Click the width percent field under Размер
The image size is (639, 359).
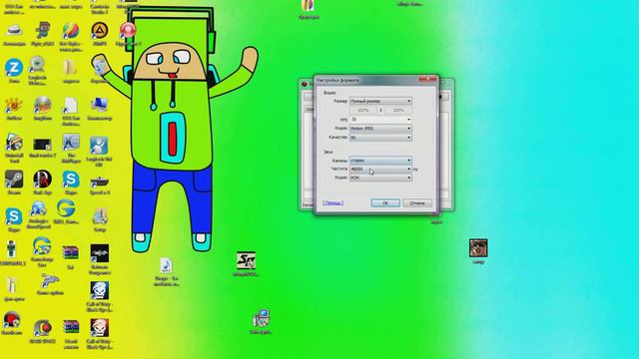(363, 111)
